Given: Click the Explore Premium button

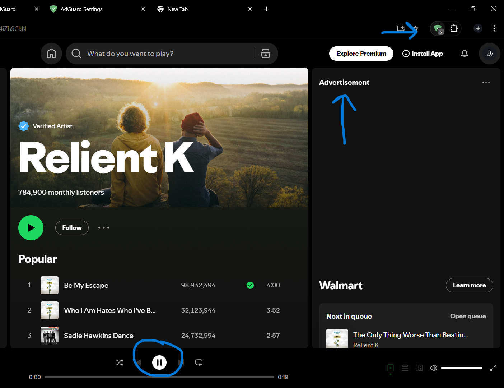Looking at the screenshot, I should coord(361,53).
